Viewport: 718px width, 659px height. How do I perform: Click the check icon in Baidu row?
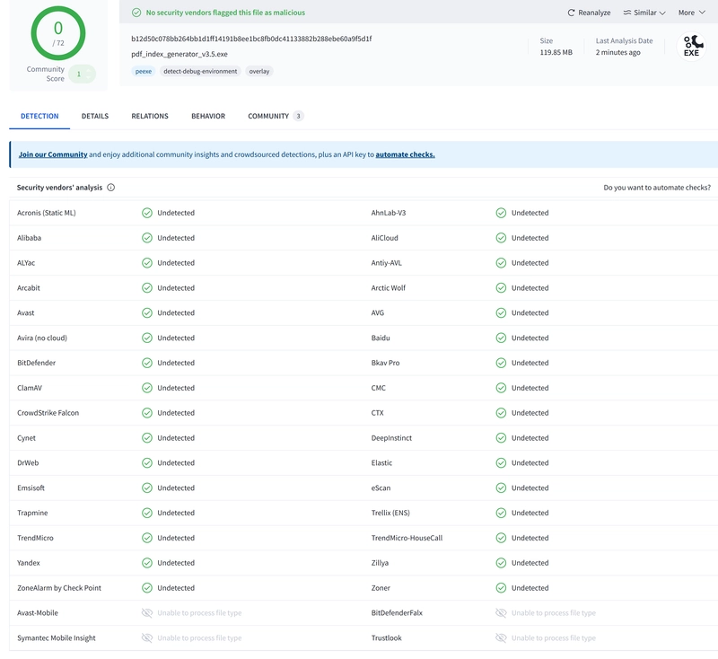point(501,338)
